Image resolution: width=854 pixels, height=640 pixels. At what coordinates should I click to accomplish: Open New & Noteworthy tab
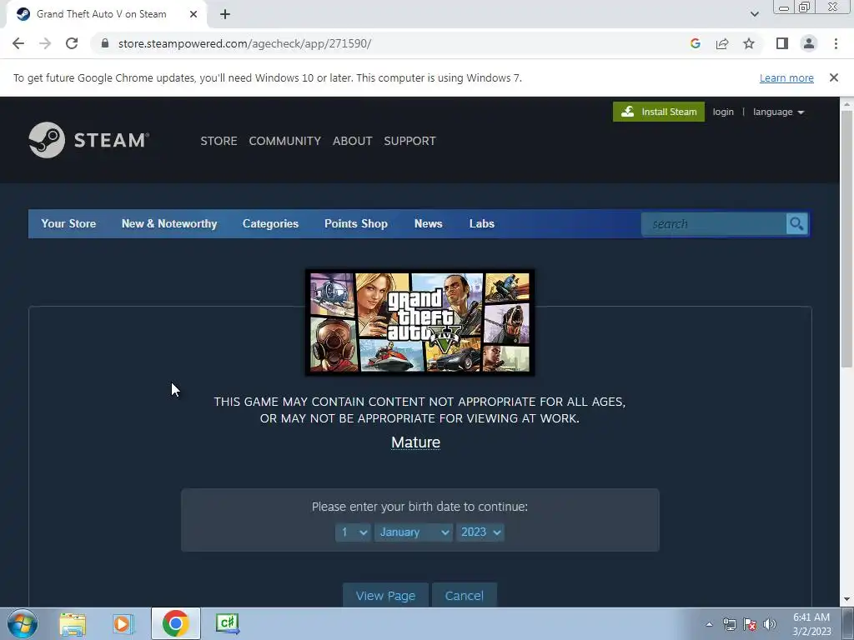(x=168, y=223)
